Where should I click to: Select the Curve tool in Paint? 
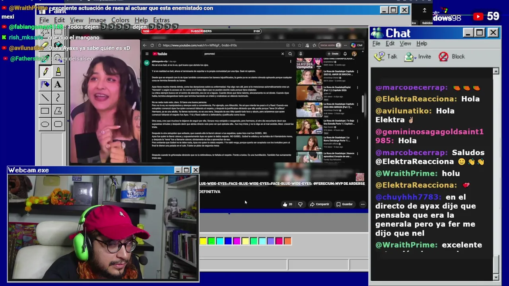pyautogui.click(x=58, y=98)
